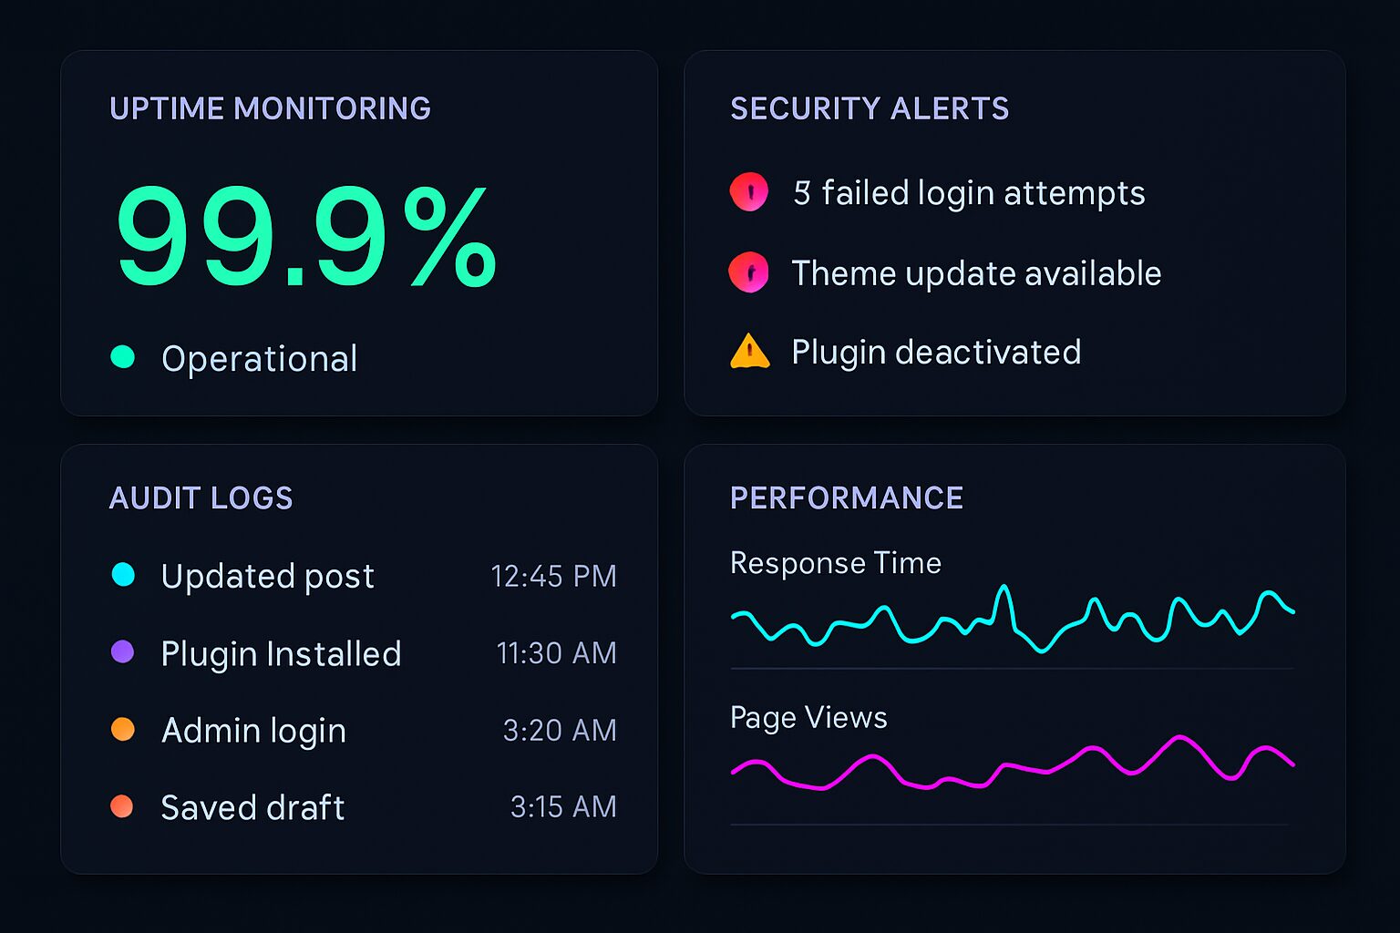Toggle the Plugin deactivated alert
The width and height of the screenshot is (1400, 933).
[x=935, y=352]
